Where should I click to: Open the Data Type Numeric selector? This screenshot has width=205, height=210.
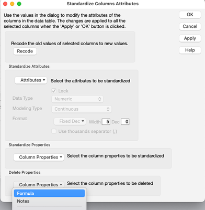pos(77,99)
